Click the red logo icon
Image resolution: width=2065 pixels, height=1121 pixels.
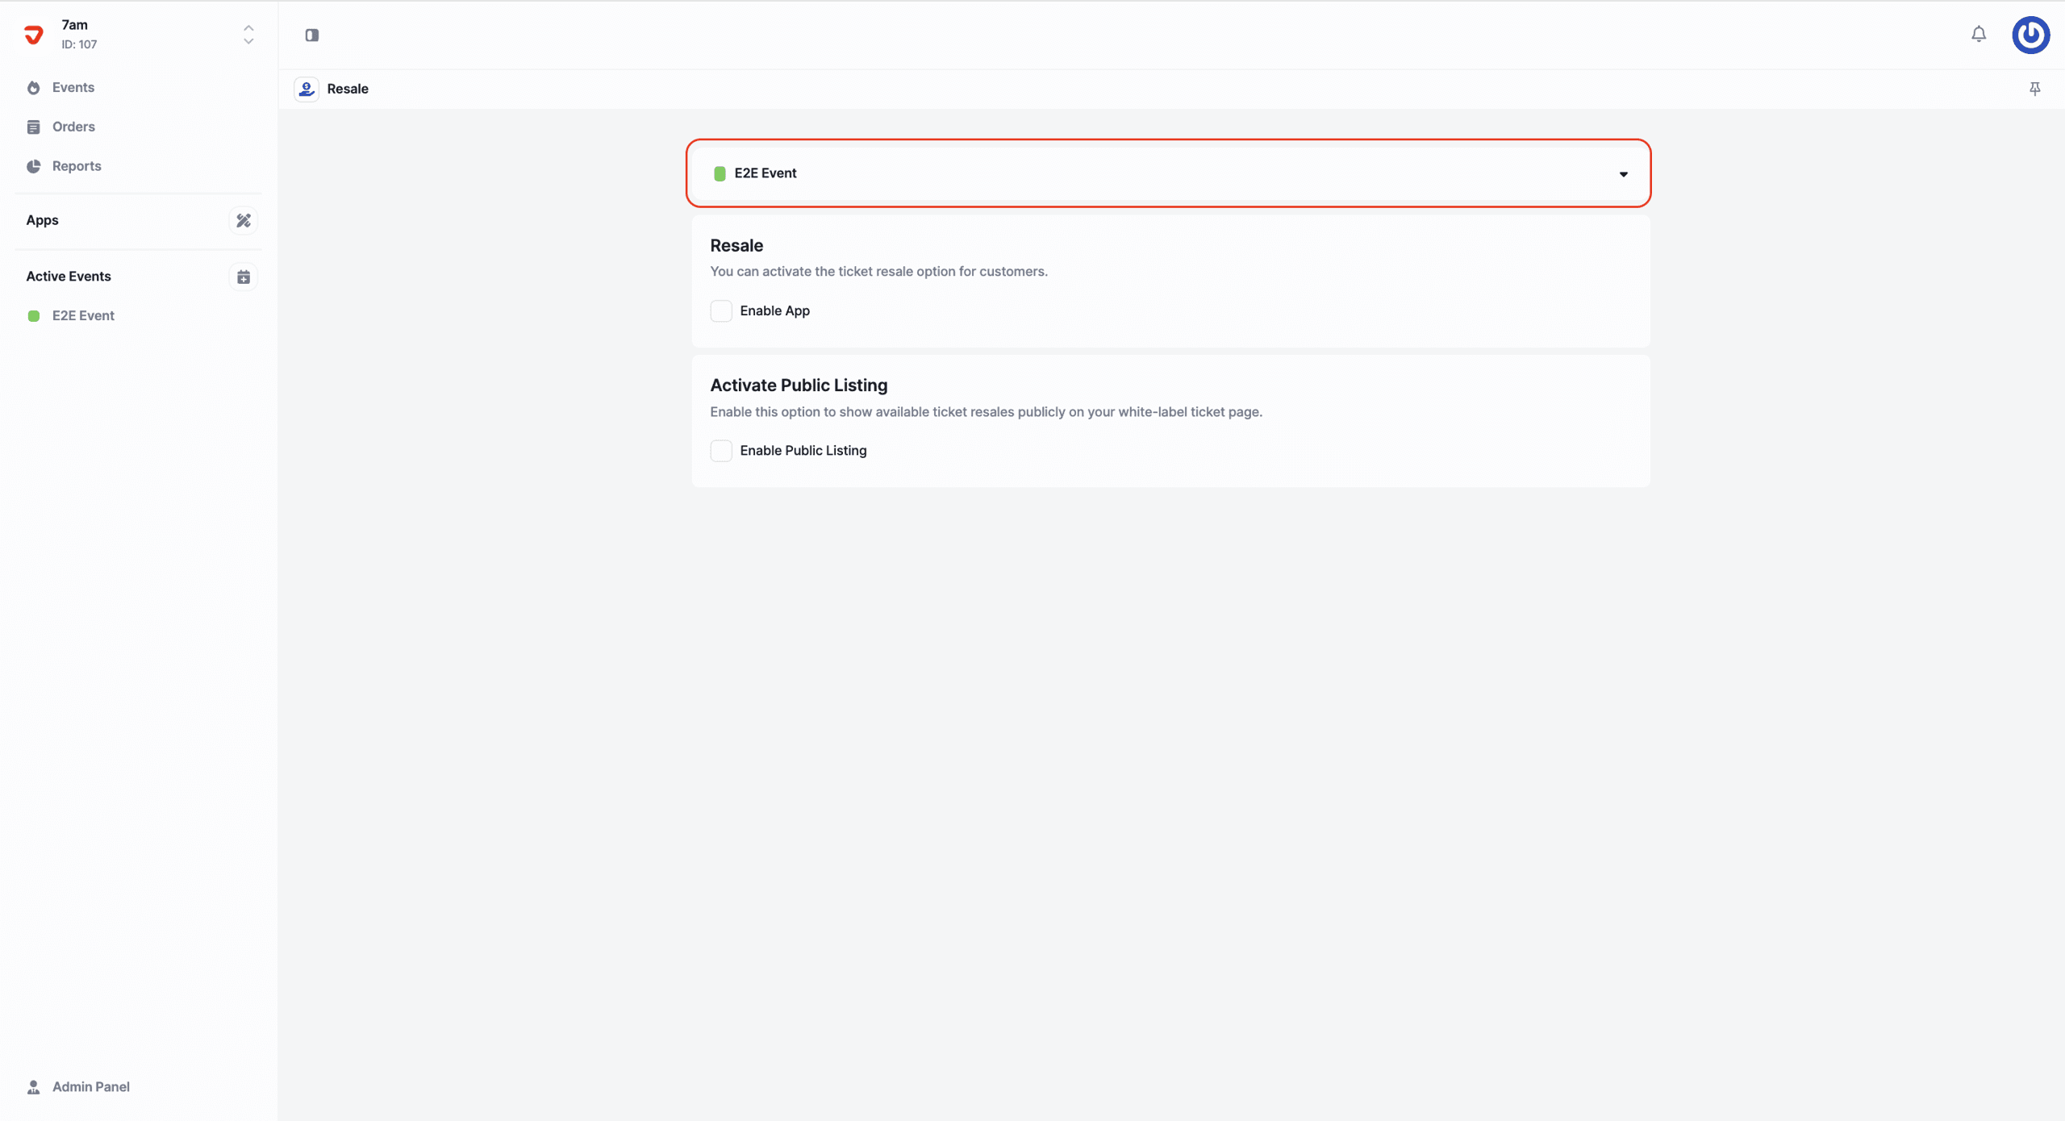34,35
